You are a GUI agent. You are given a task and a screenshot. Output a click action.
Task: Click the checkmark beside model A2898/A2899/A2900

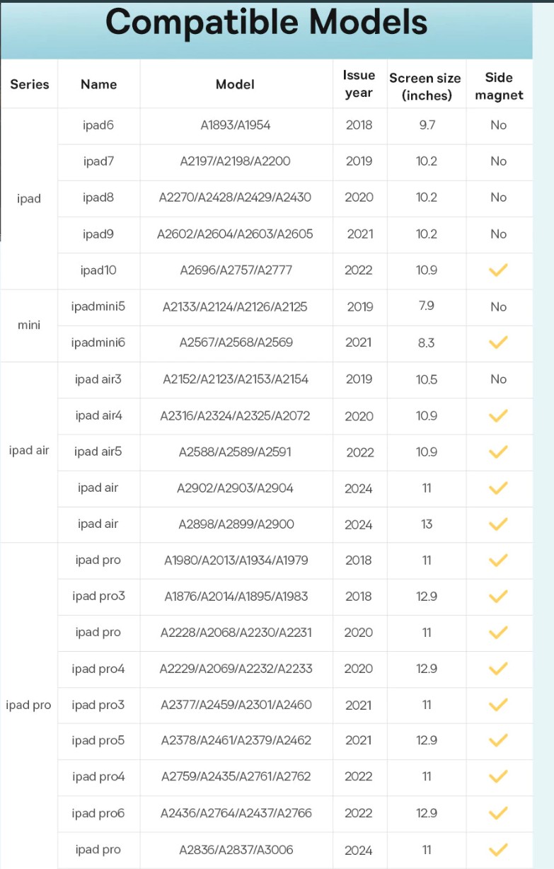tap(499, 524)
